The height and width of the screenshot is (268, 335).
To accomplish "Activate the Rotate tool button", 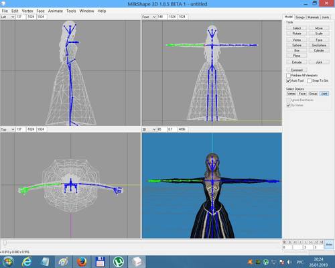I will [x=297, y=33].
